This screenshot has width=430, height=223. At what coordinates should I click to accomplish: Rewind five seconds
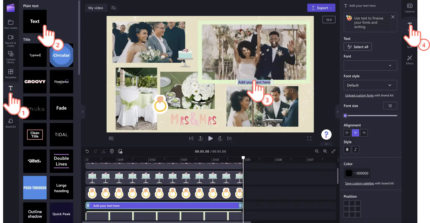[200, 138]
